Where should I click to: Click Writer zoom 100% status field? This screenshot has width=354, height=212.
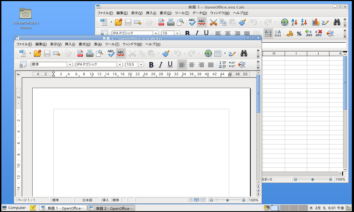[254, 200]
